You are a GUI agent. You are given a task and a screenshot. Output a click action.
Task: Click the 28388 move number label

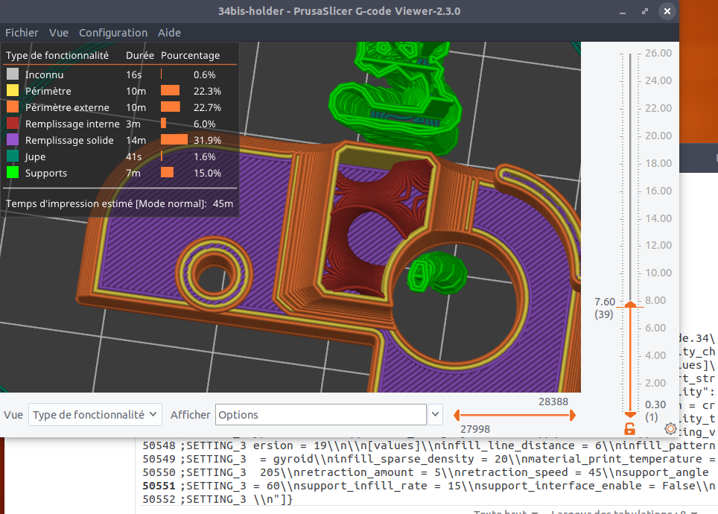[553, 402]
